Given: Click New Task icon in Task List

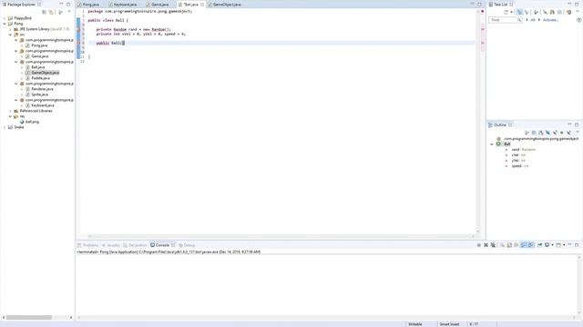Looking at the screenshot, I should click(506, 12).
